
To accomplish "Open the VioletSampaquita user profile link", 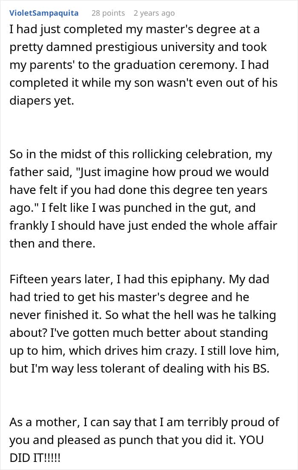I will click(43, 13).
